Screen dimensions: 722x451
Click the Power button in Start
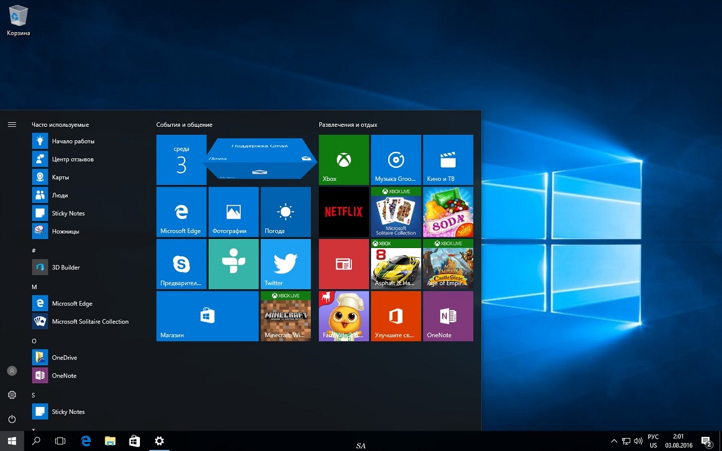(x=12, y=419)
